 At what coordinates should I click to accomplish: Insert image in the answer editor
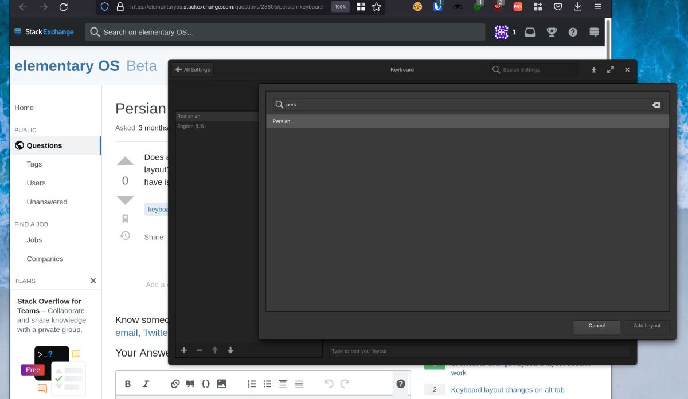[221, 384]
